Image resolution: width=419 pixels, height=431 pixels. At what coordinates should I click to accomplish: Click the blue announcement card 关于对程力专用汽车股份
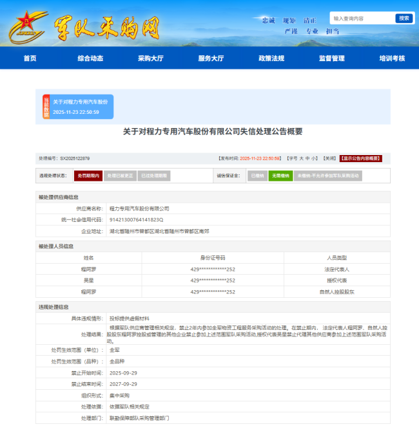tap(81, 107)
